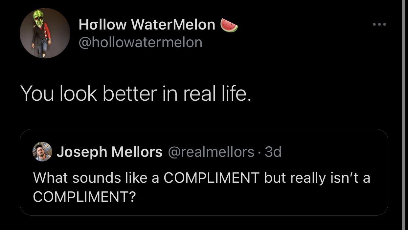The height and width of the screenshot is (230, 408).
Task: Open the @realmellors handle
Action: point(211,152)
